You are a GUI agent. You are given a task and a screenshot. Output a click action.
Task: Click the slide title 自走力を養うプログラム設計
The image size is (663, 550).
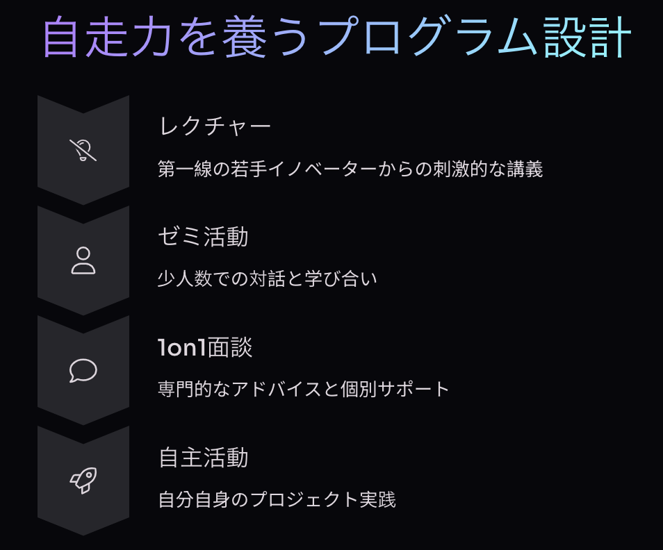pos(337,37)
